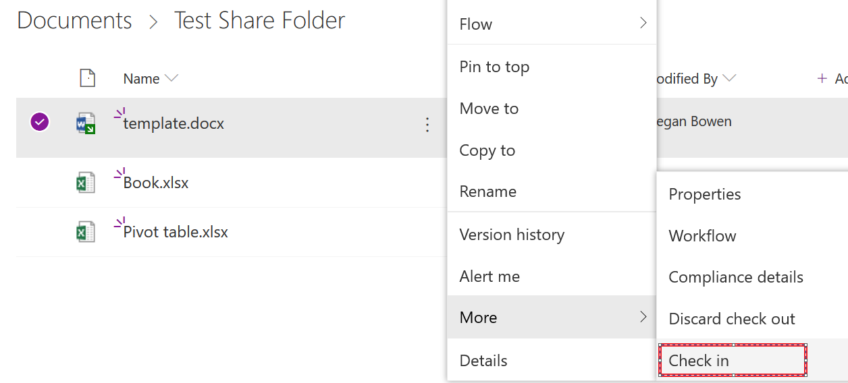Click the plus icon to add a column
This screenshot has width=848, height=383.
point(822,78)
